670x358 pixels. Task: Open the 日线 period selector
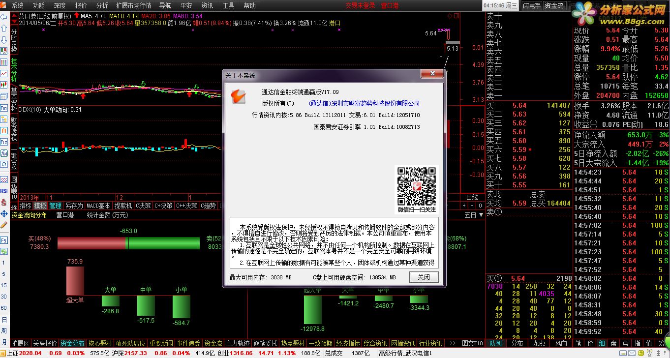472,197
